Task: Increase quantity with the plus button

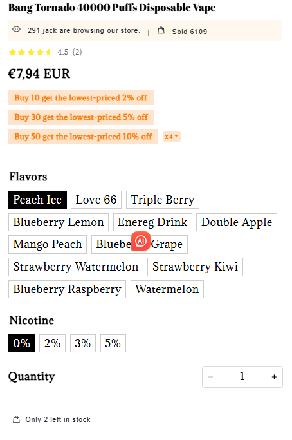Action: [x=274, y=377]
